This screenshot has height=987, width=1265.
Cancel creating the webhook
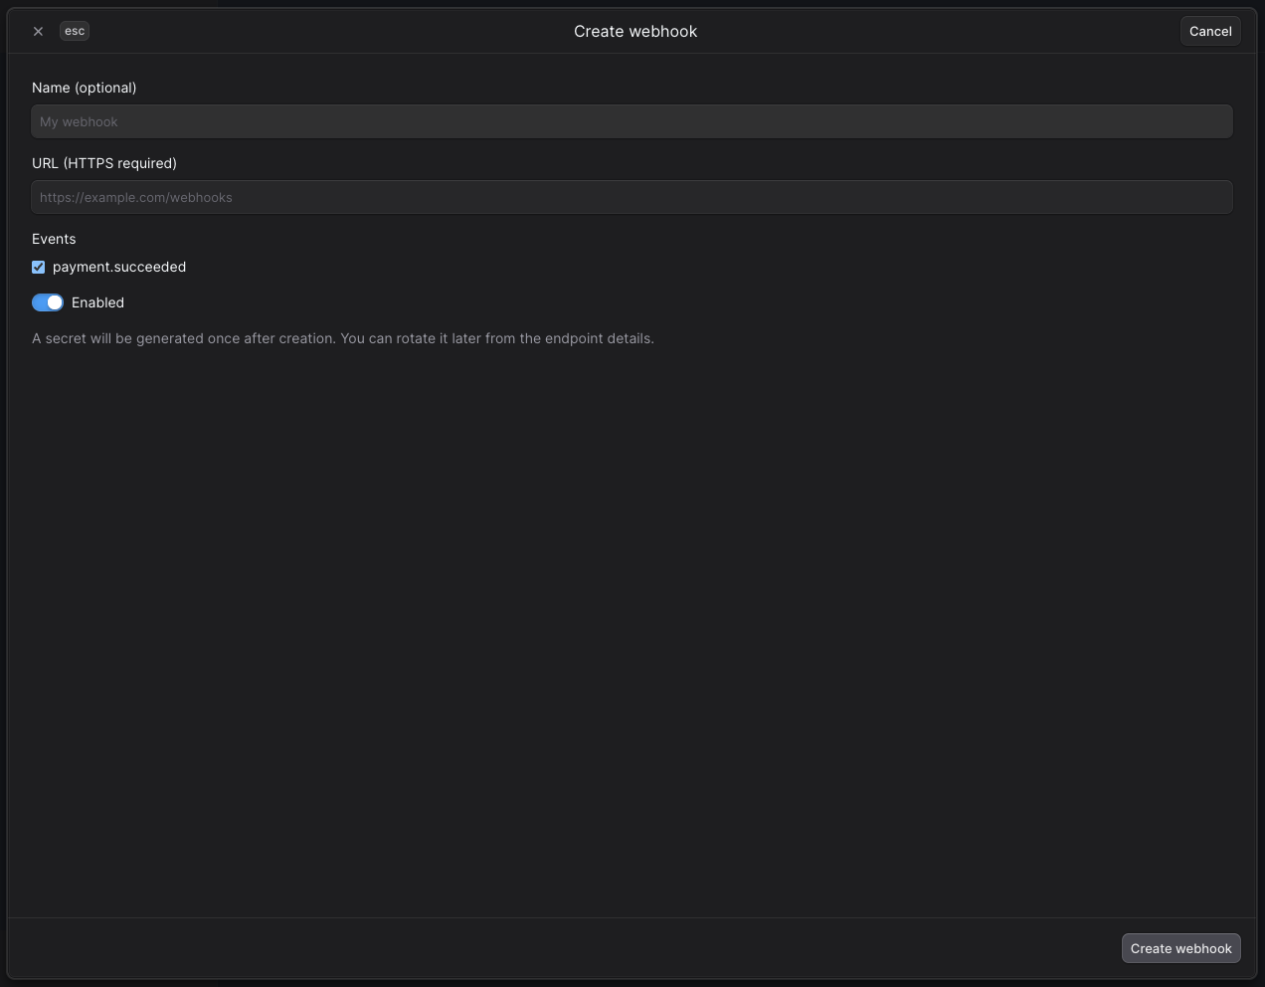pyautogui.click(x=1209, y=31)
